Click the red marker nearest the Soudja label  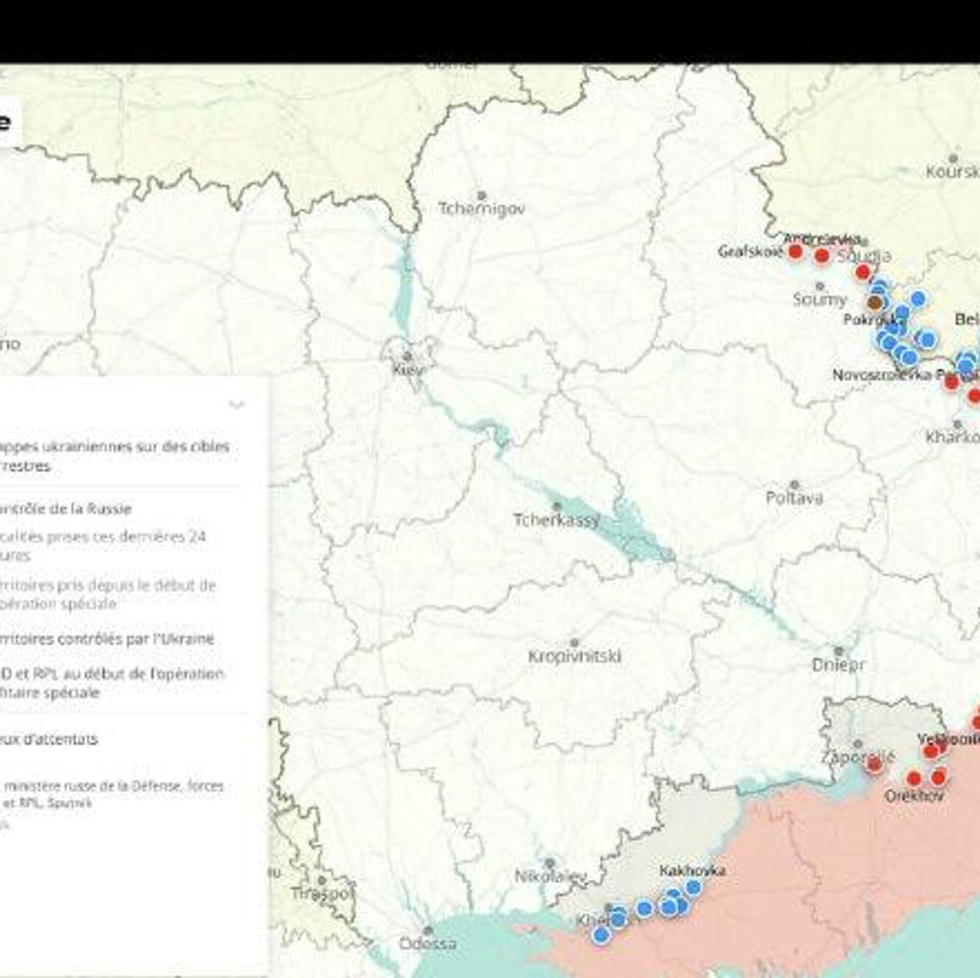(863, 272)
